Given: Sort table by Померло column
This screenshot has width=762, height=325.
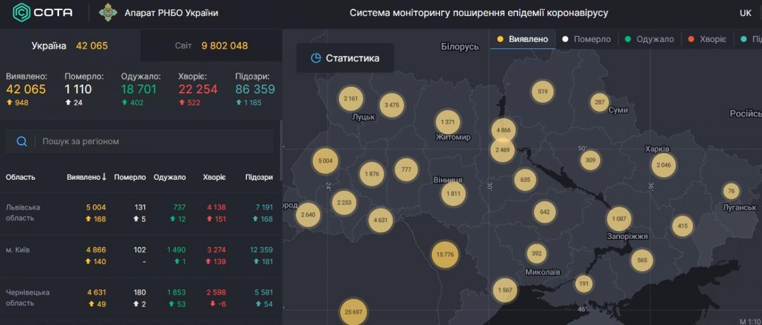Looking at the screenshot, I should [130, 177].
